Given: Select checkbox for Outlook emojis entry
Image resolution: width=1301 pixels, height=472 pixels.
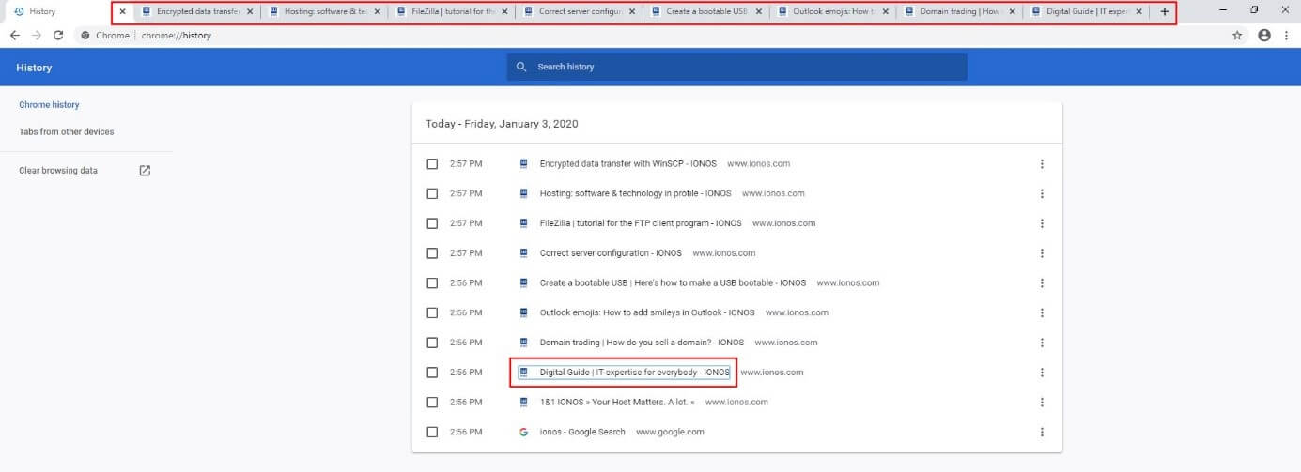Looking at the screenshot, I should pos(432,312).
